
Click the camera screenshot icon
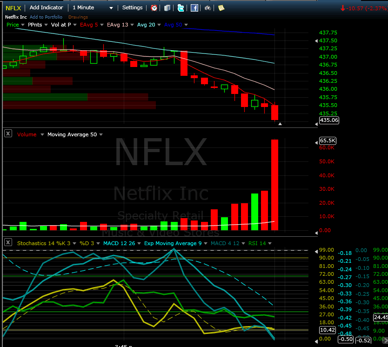point(207,7)
